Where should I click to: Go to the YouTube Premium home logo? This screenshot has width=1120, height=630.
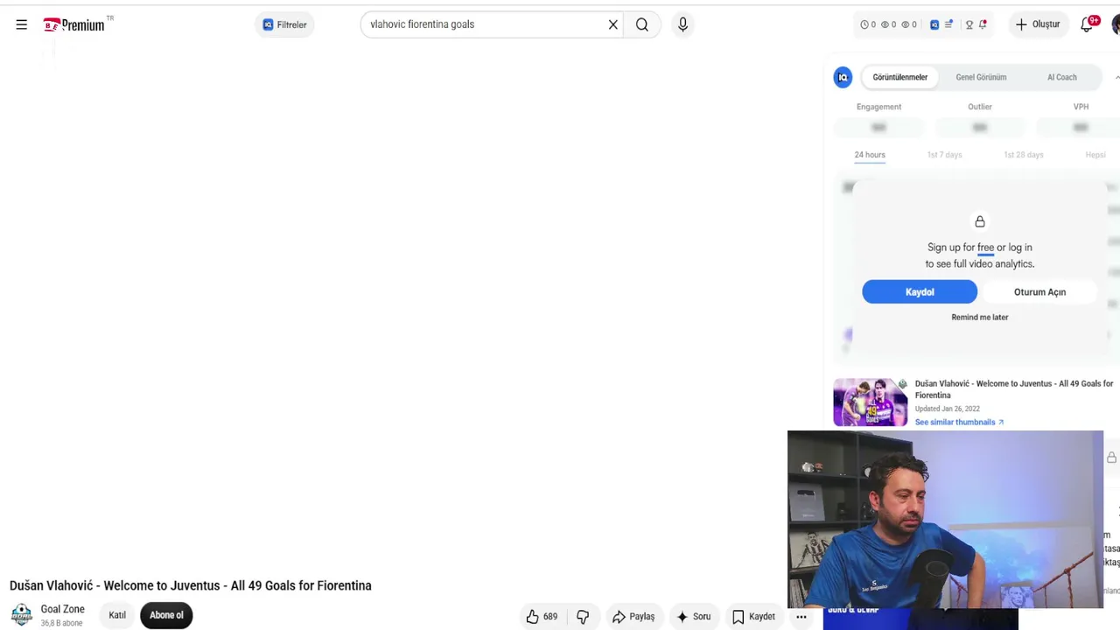(74, 24)
